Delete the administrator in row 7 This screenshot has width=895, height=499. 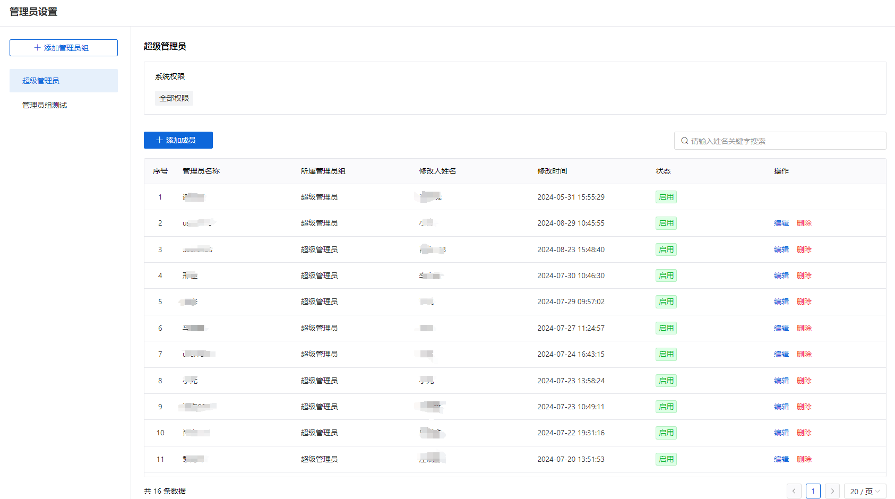pyautogui.click(x=804, y=354)
